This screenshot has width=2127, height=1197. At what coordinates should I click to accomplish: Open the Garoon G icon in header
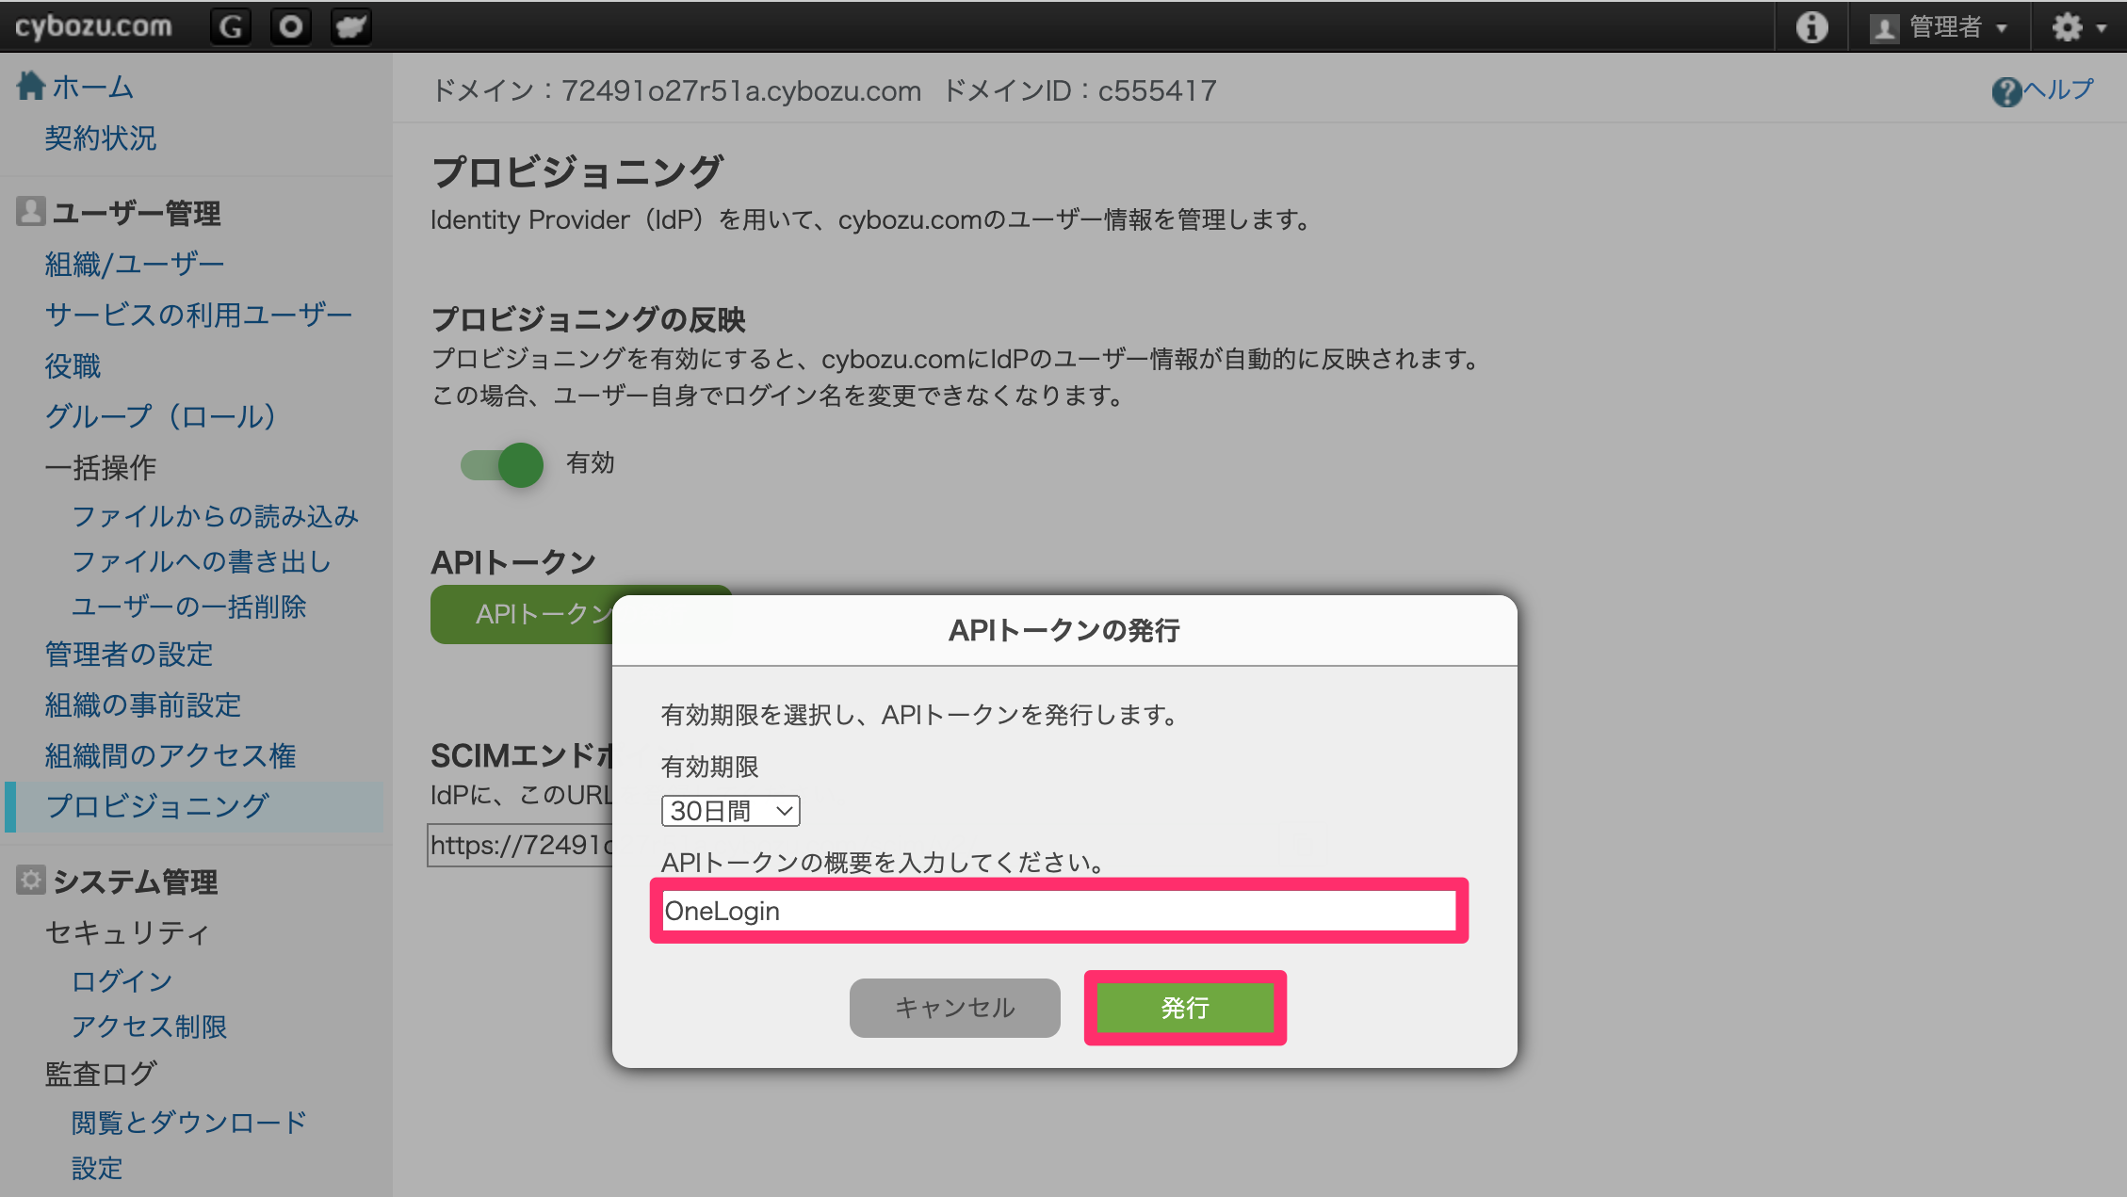click(x=231, y=26)
